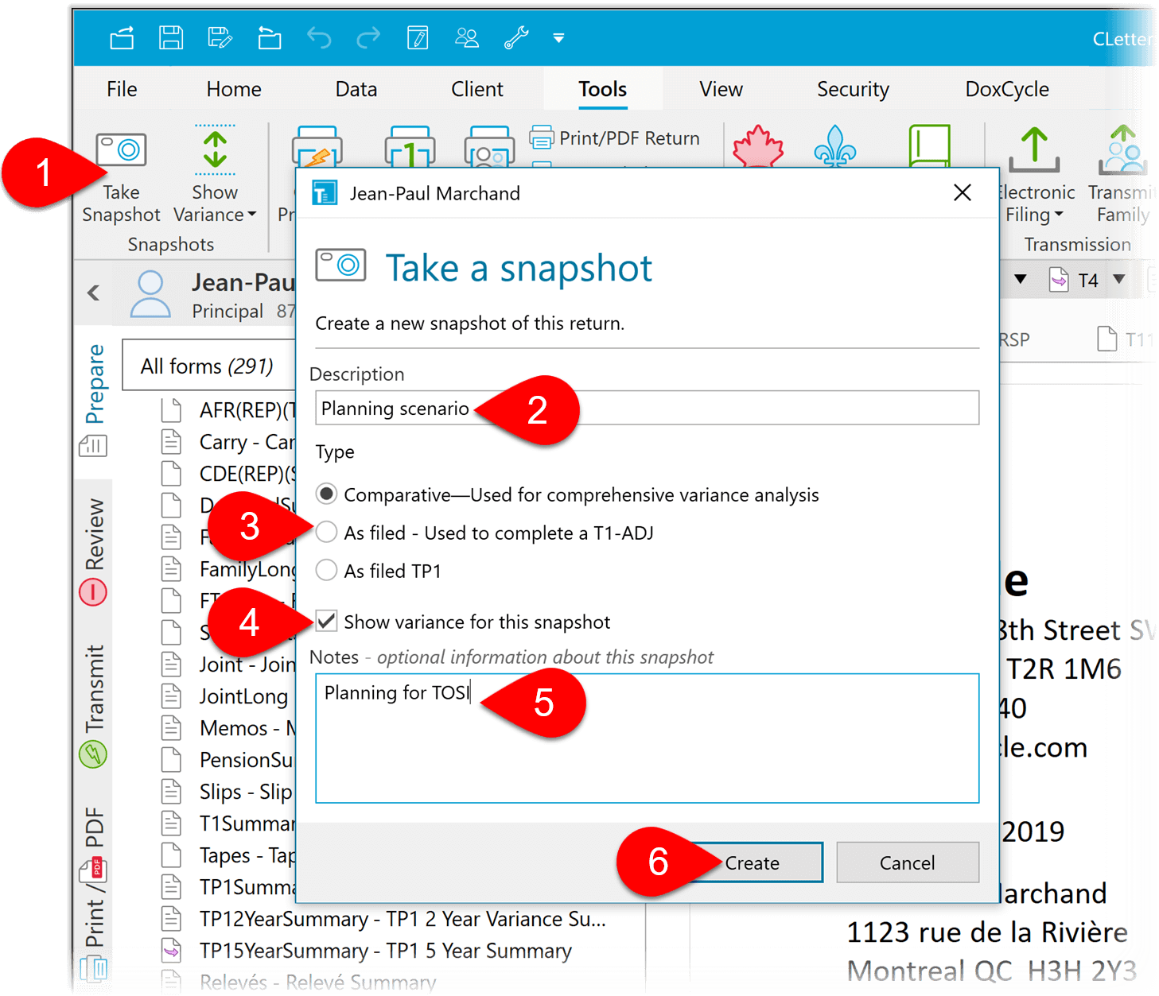Toggle Show variance for this snapshot
Viewport: 1159px width, 996px height.
click(326, 621)
